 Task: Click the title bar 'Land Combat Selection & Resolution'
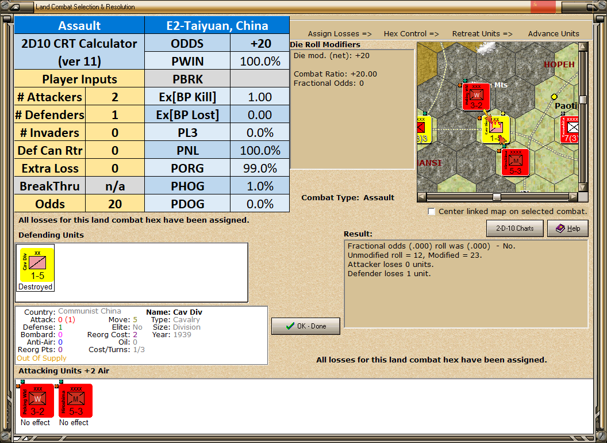coord(85,7)
